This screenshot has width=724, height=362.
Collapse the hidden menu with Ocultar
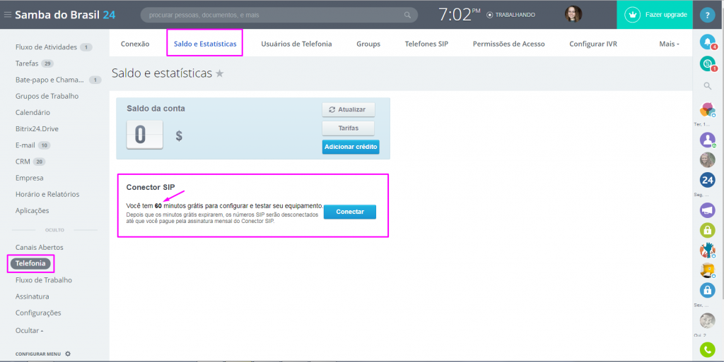pyautogui.click(x=30, y=330)
